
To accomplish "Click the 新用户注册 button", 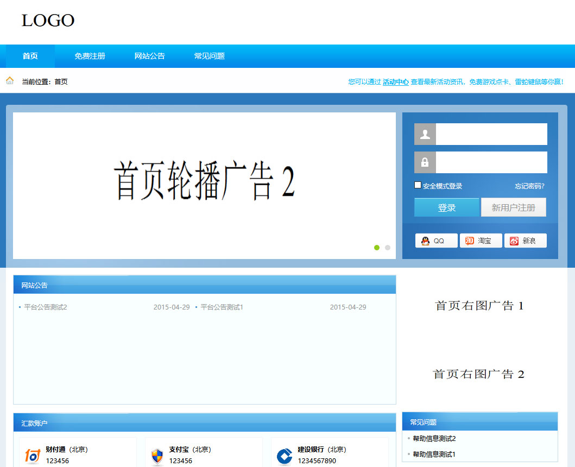I will click(x=513, y=207).
